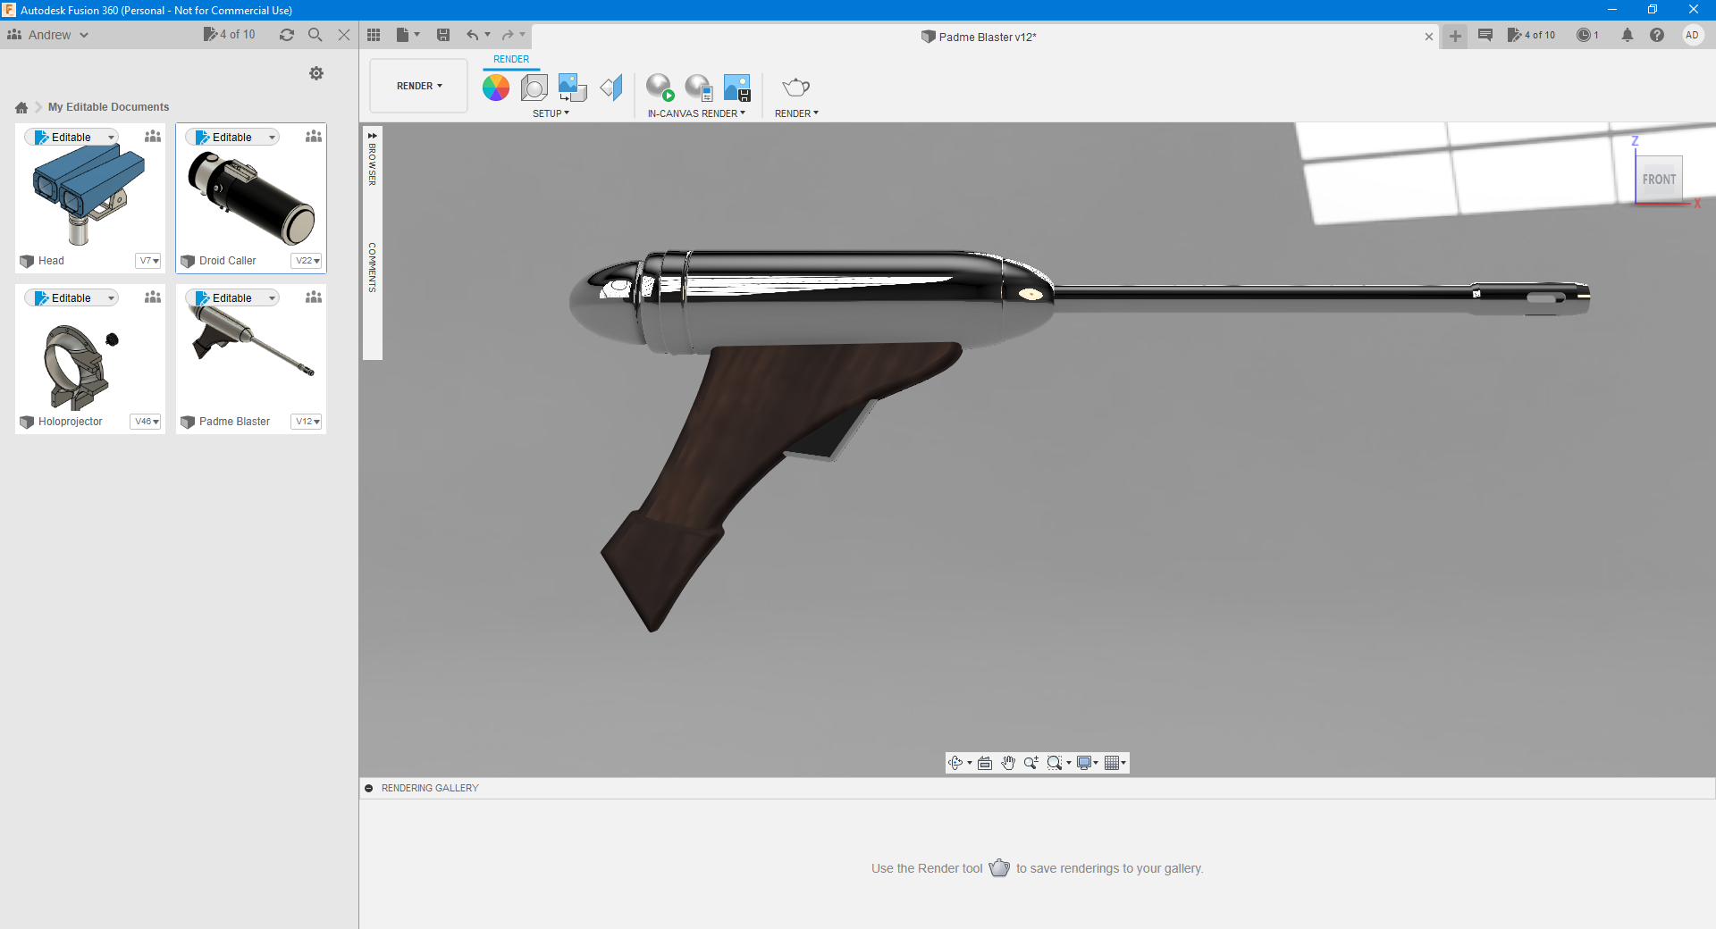Close the data panel
The width and height of the screenshot is (1716, 929).
pos(344,35)
